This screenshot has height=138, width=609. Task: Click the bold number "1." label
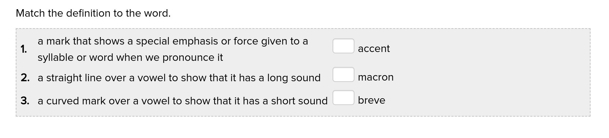point(24,49)
